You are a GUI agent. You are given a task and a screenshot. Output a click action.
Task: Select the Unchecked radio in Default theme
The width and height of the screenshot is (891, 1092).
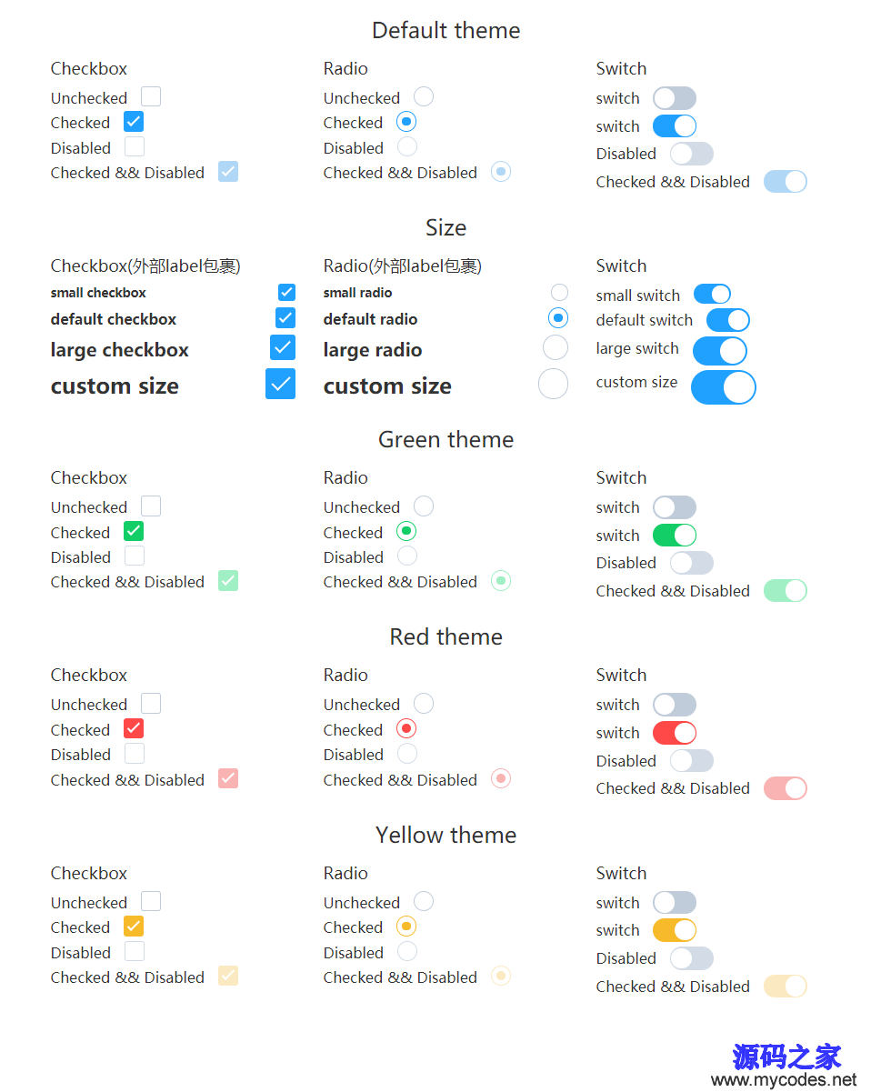coord(424,96)
